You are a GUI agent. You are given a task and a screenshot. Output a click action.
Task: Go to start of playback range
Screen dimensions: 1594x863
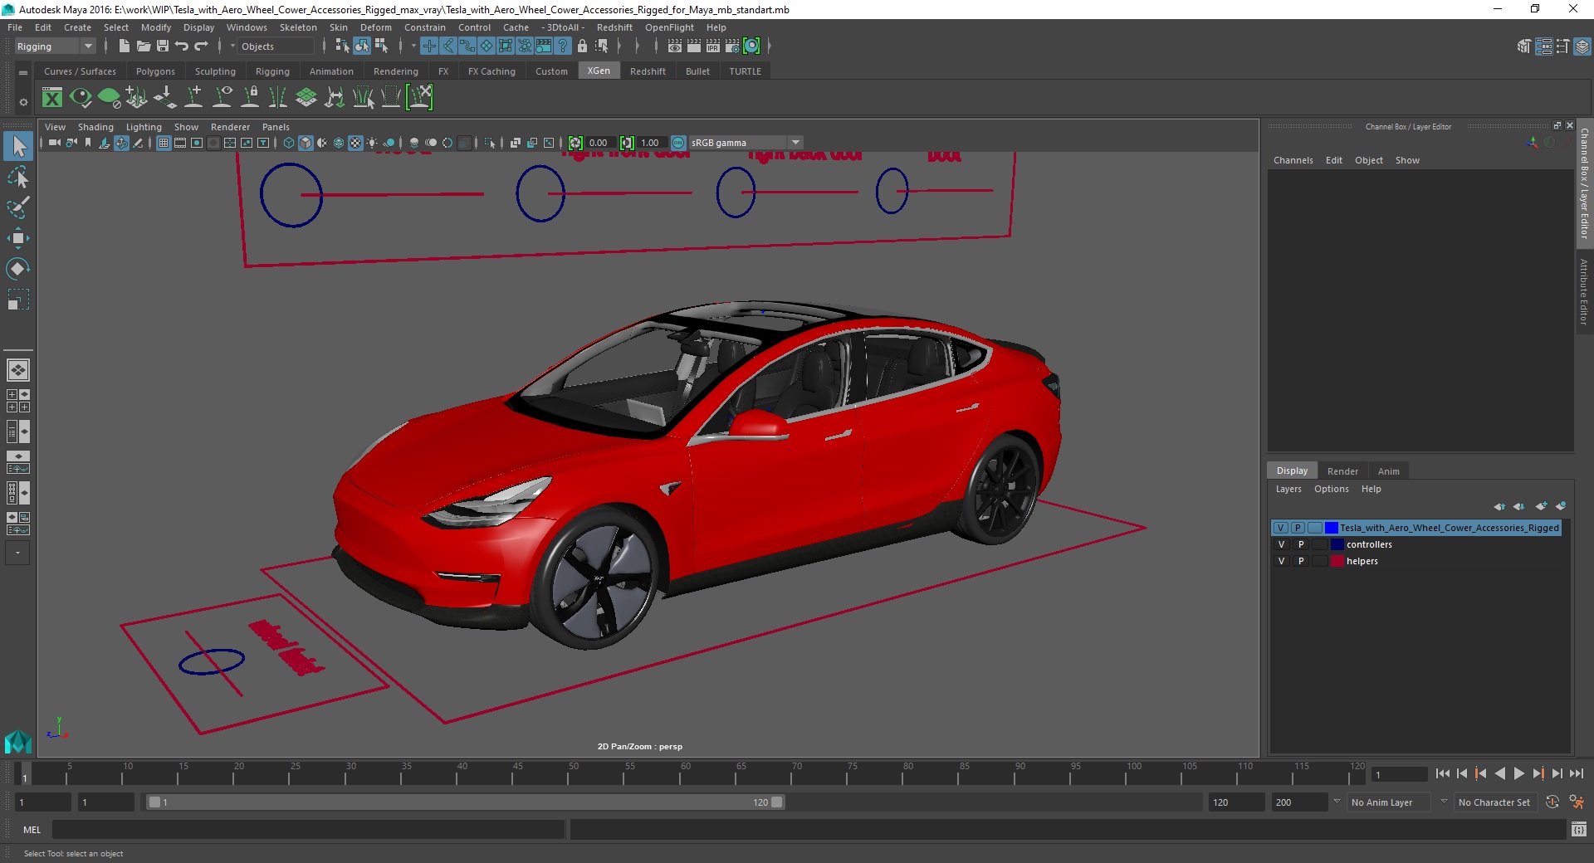click(x=1442, y=773)
